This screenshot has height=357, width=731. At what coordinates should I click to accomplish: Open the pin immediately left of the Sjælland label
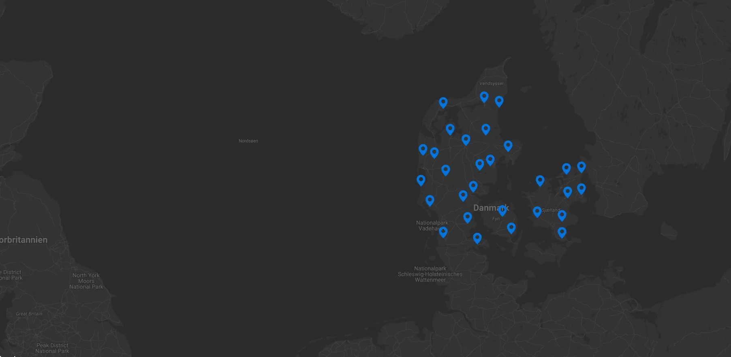pyautogui.click(x=537, y=211)
